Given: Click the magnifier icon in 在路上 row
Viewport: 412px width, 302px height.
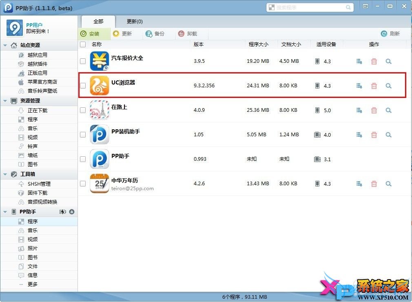Looking at the screenshot, I should click(389, 110).
